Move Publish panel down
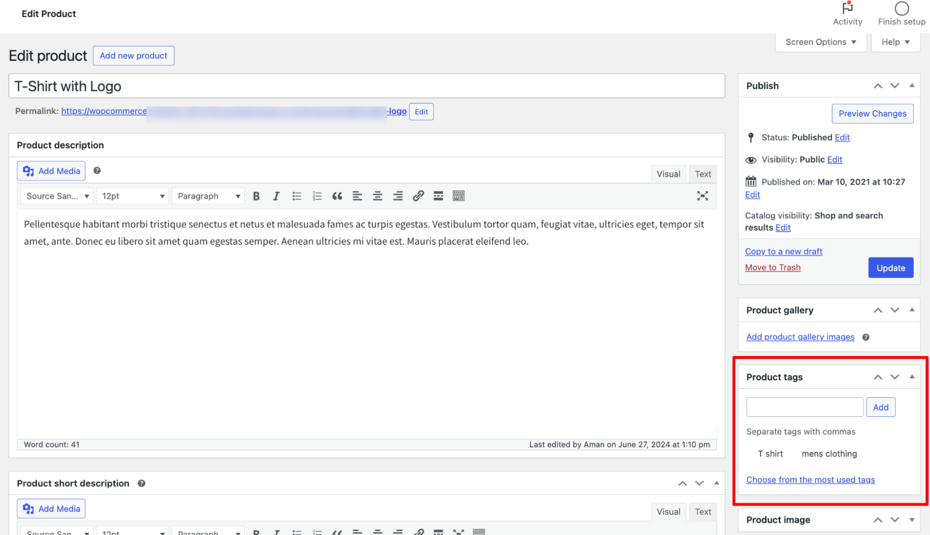 (x=895, y=86)
